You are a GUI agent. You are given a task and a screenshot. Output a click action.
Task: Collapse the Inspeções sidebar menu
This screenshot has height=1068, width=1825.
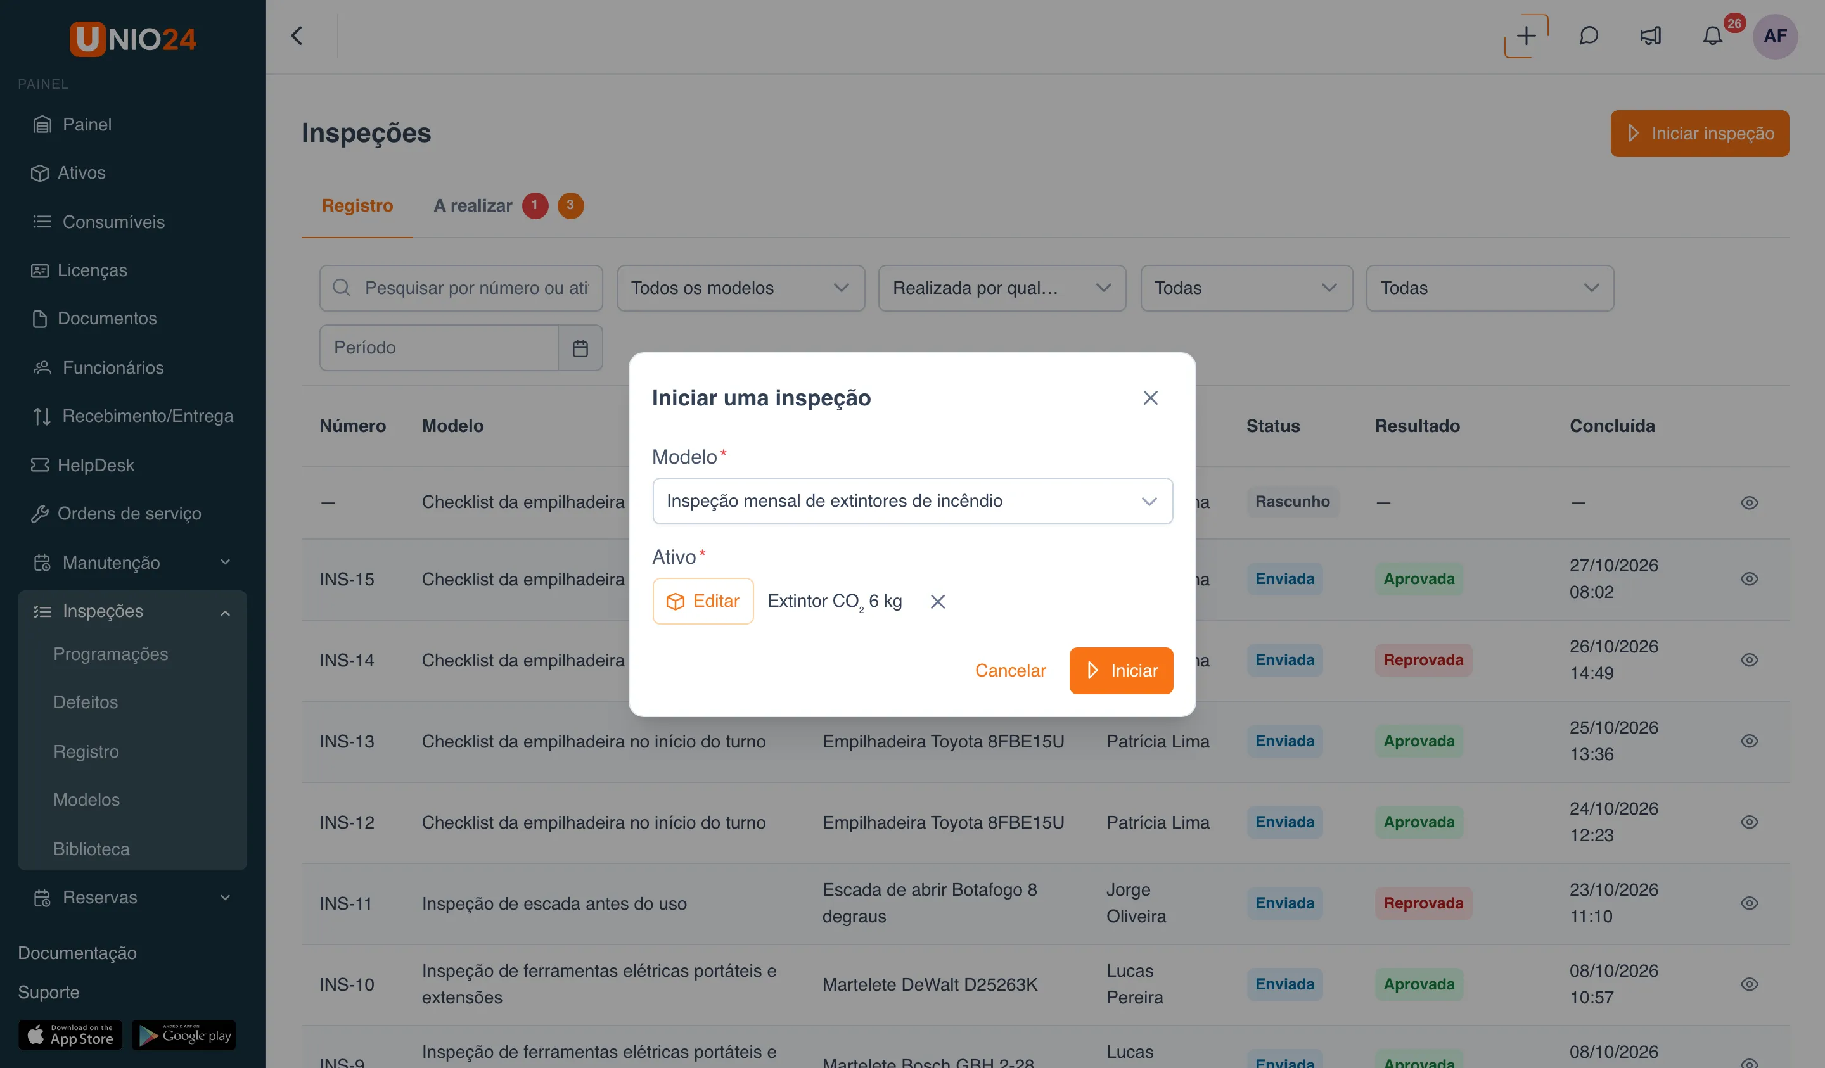point(132,612)
